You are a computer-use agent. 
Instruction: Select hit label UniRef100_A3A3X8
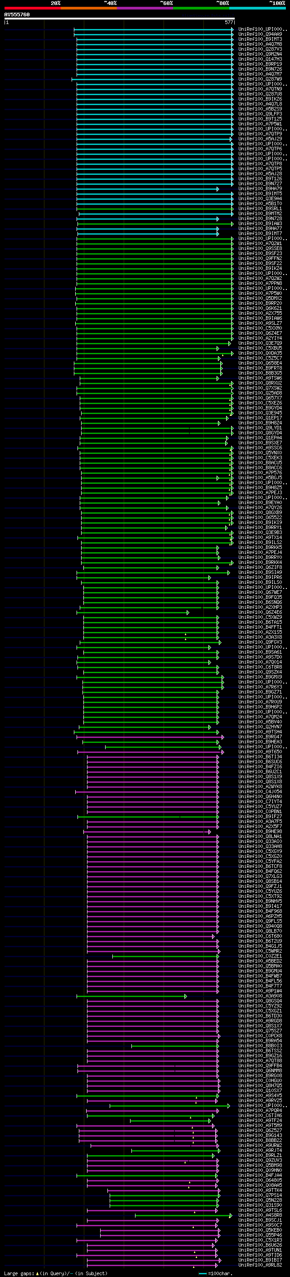pos(260,637)
